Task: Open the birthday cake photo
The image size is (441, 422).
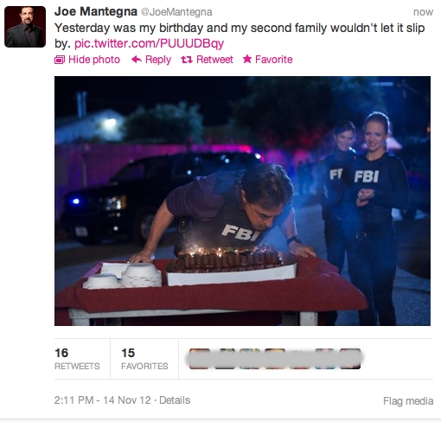Action: [242, 201]
